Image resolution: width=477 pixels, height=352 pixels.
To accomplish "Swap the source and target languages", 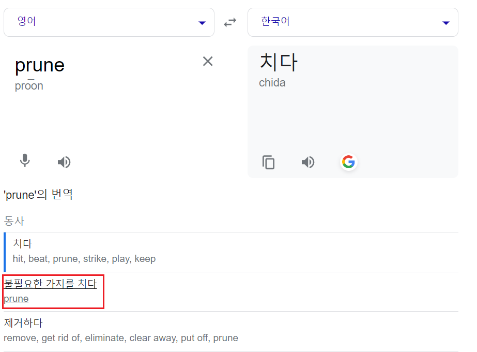I will pos(230,23).
